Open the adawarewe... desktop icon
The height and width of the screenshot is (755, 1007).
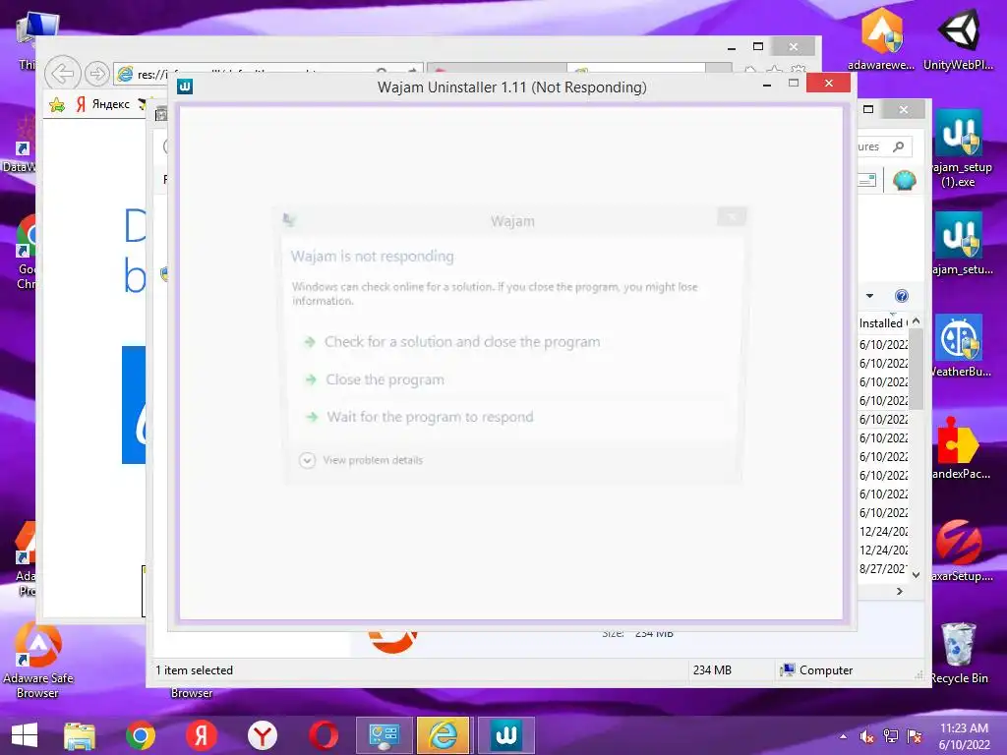[881, 39]
